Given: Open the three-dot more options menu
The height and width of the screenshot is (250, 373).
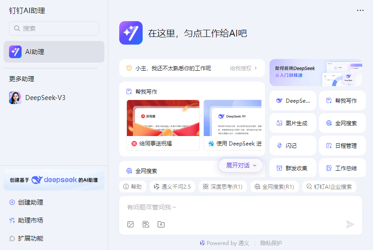Looking at the screenshot, I should (x=360, y=10).
